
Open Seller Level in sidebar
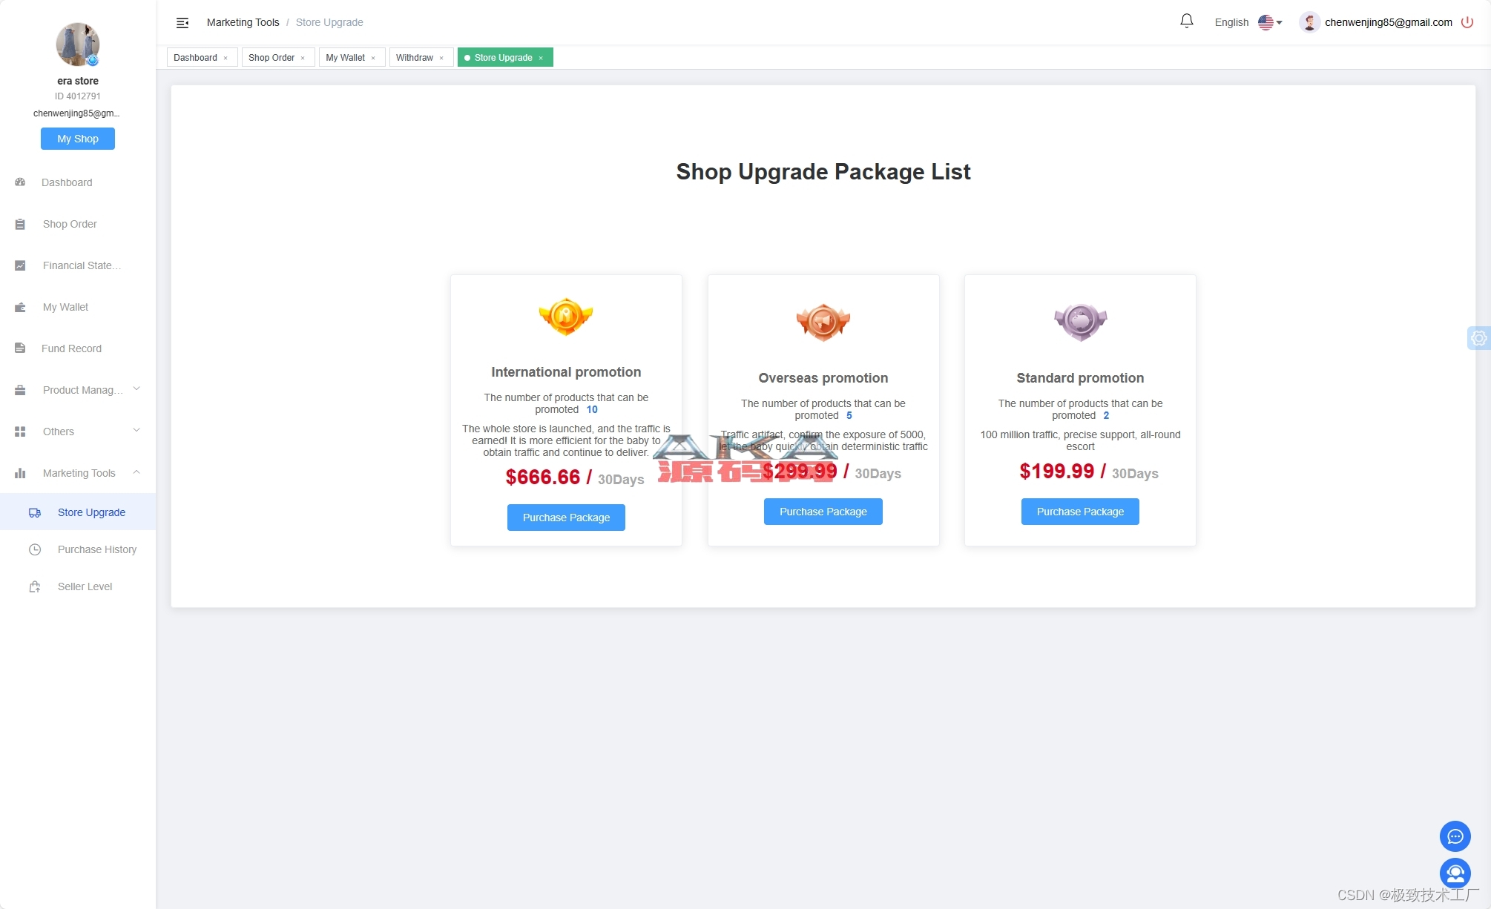click(85, 586)
